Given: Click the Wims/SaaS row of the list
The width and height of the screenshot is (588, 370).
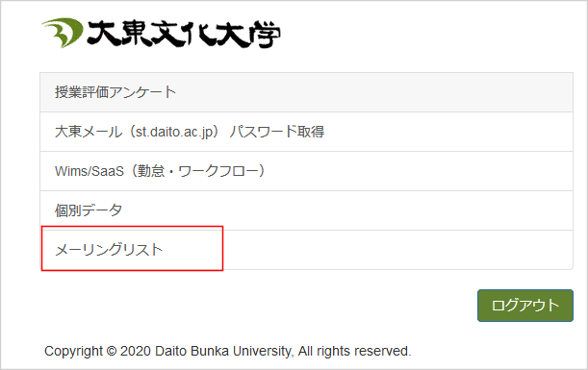Looking at the screenshot, I should coord(306,171).
